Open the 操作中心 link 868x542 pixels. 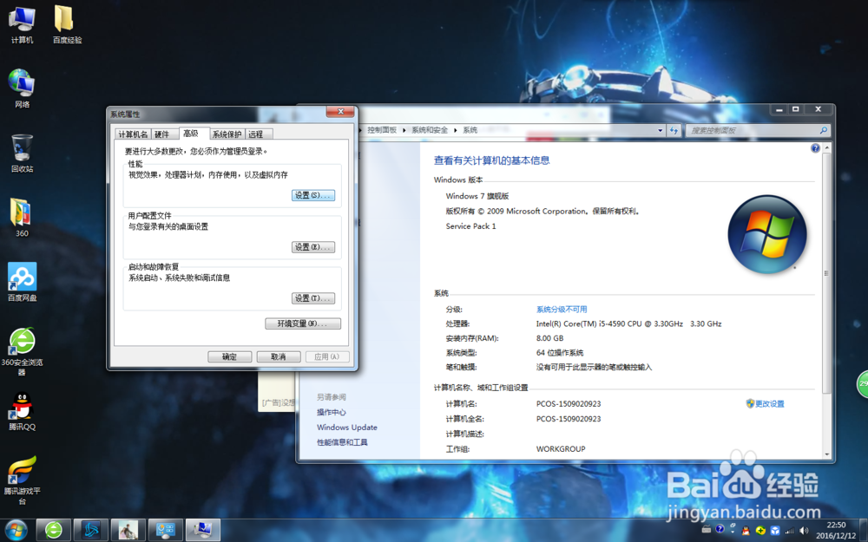331,412
